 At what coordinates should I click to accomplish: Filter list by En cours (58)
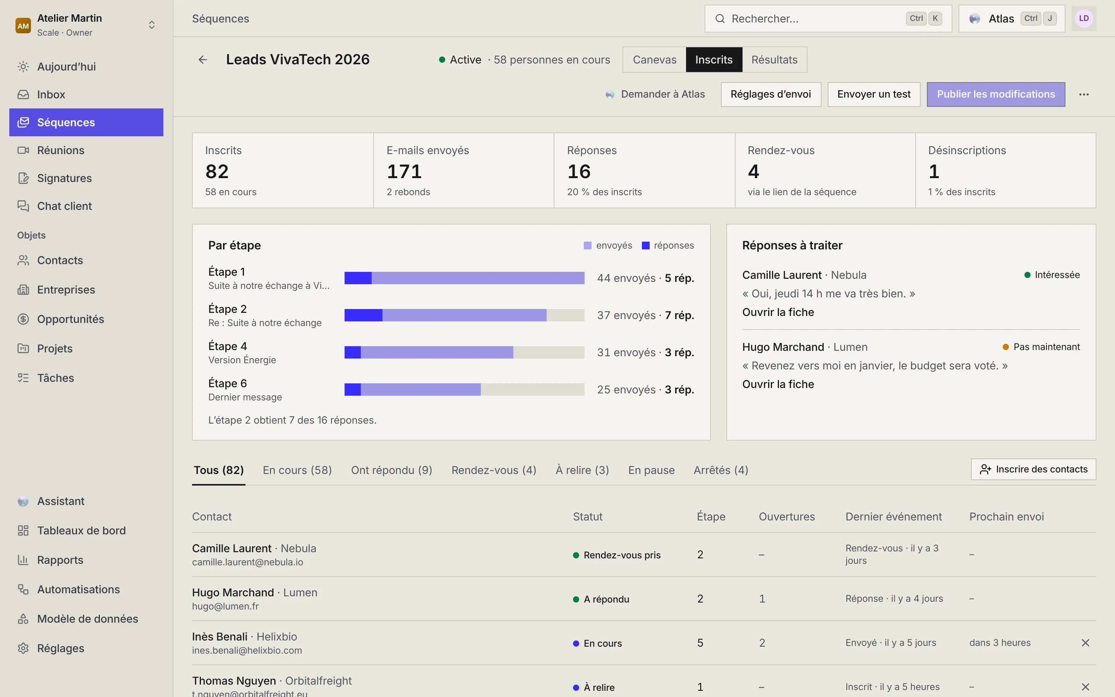tap(297, 470)
